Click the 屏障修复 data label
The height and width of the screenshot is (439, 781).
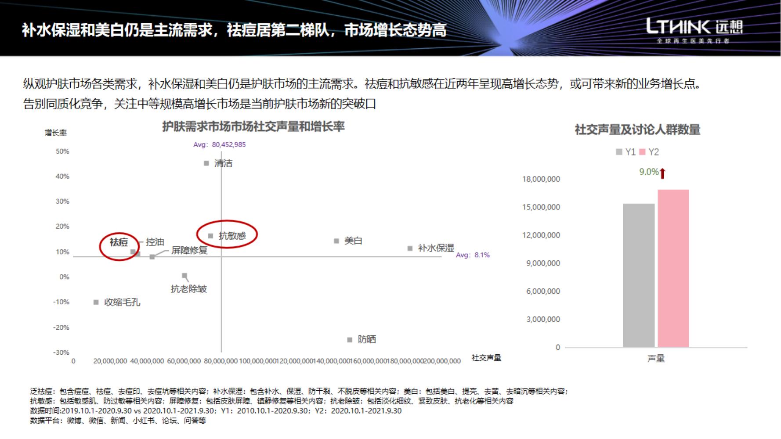click(189, 250)
